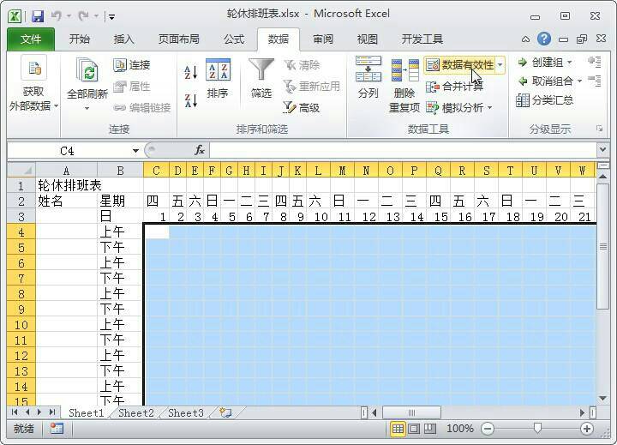617x445 pixels.
Task: Expand the 数据有效性 dropdown arrow
Action: pos(500,65)
